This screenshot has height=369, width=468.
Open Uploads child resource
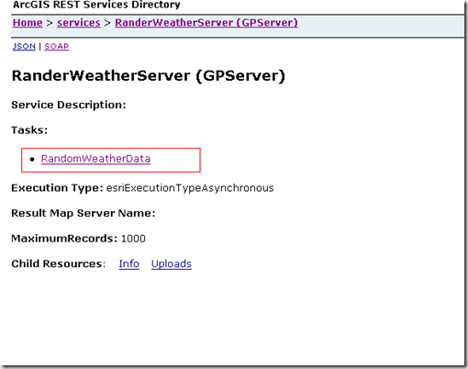[x=172, y=263]
